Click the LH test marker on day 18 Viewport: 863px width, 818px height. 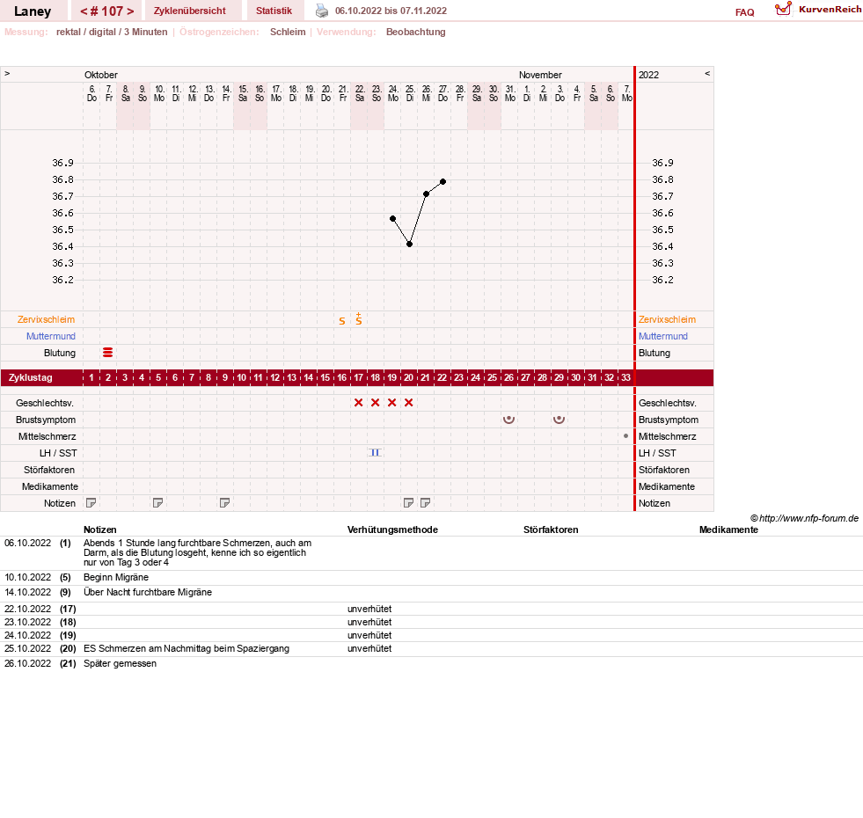click(x=376, y=452)
